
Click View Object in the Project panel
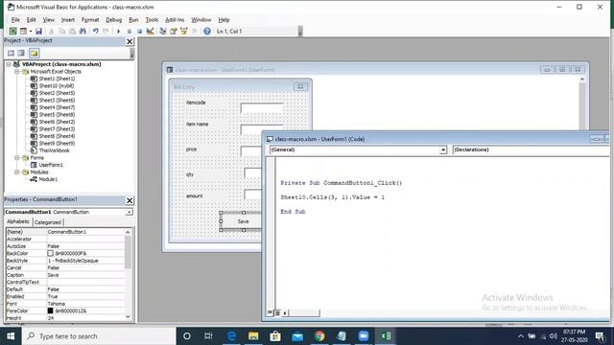tap(21, 53)
